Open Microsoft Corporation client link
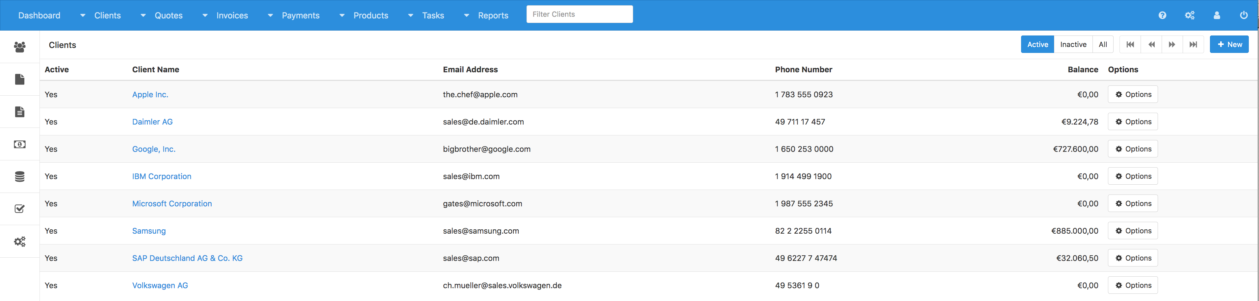This screenshot has width=1259, height=301. (172, 204)
